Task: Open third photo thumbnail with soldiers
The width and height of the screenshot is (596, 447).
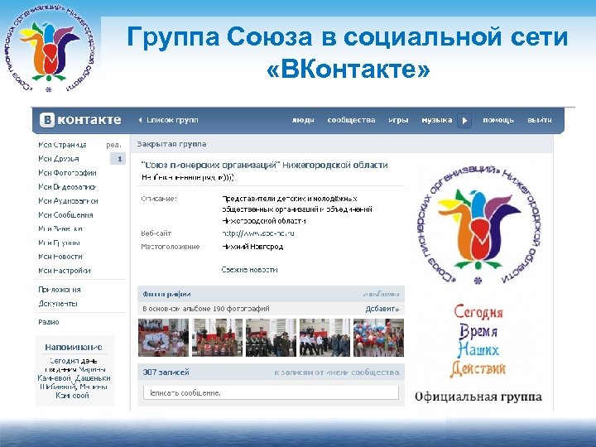Action: 271,338
